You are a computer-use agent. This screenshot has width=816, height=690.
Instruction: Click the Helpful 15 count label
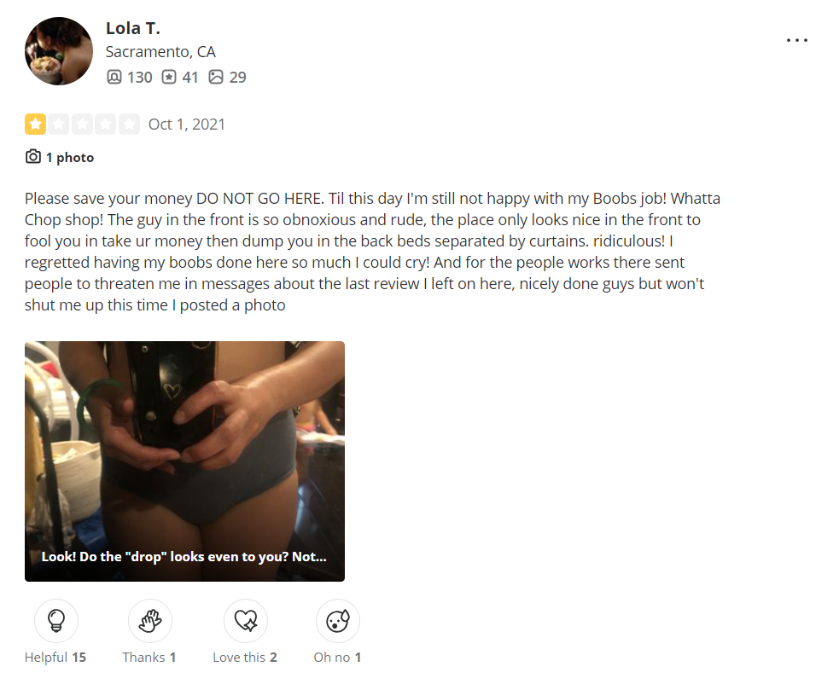point(55,658)
